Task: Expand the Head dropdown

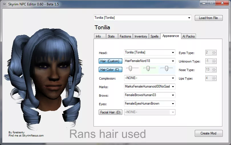Action: point(149,52)
